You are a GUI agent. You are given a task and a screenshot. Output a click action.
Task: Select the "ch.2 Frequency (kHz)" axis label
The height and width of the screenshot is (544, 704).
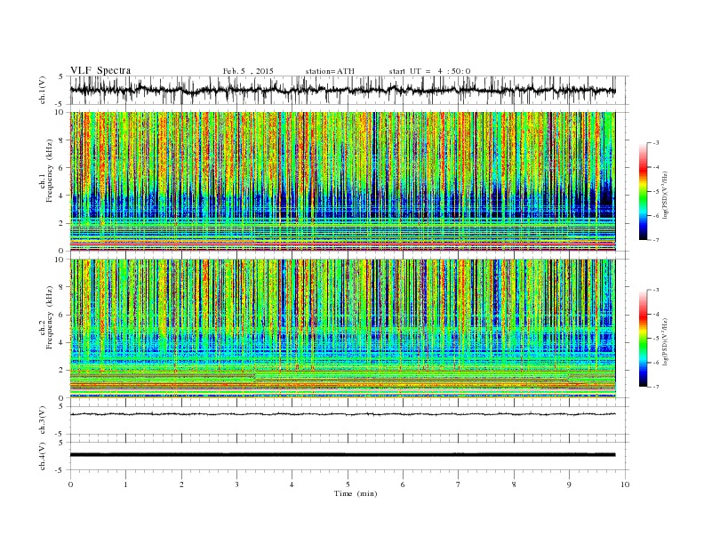click(45, 317)
